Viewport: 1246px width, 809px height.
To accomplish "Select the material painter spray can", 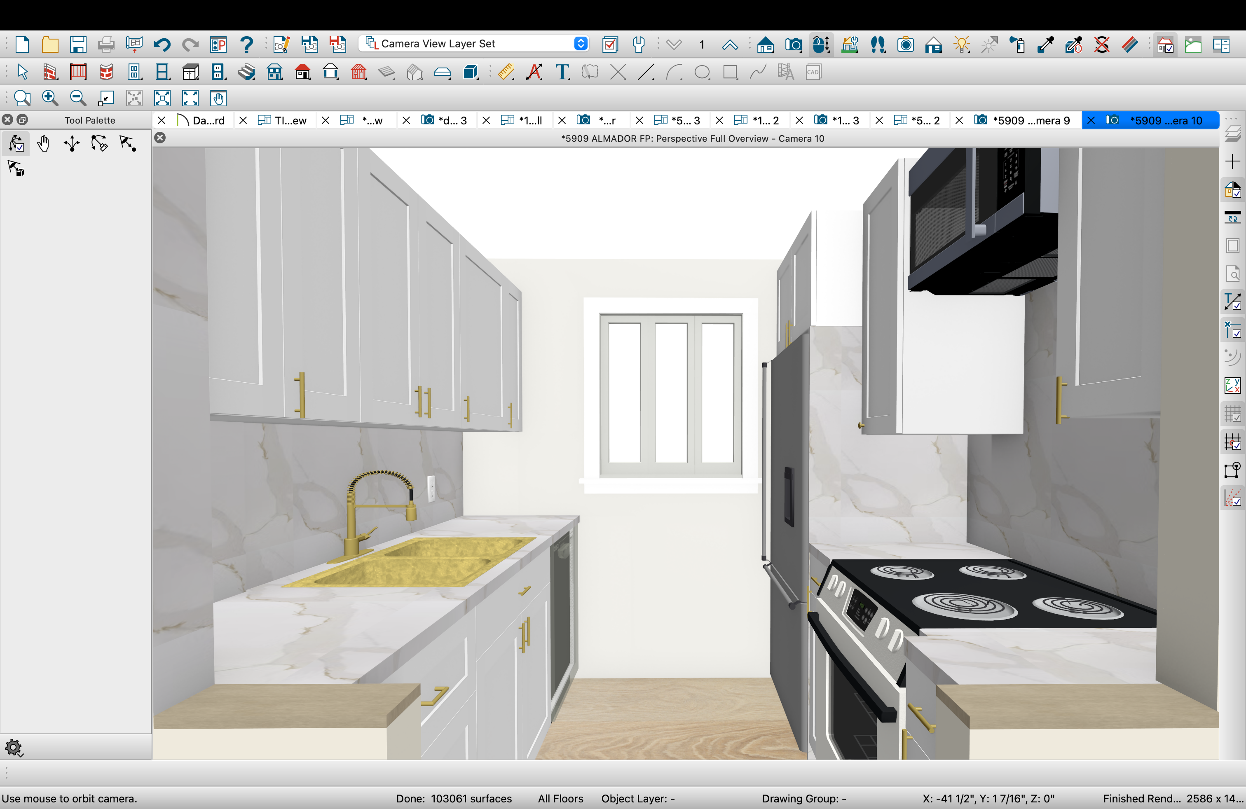I will click(x=1017, y=44).
